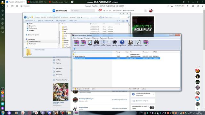
Task: Open Общий доступ dropdown in Explorer
Action: pos(61,21)
